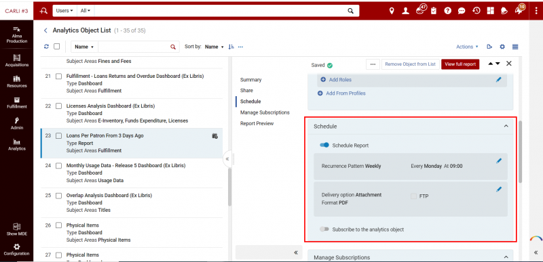This screenshot has height=262, width=543.
Task: Click the location pin icon in header
Action: [392, 11]
